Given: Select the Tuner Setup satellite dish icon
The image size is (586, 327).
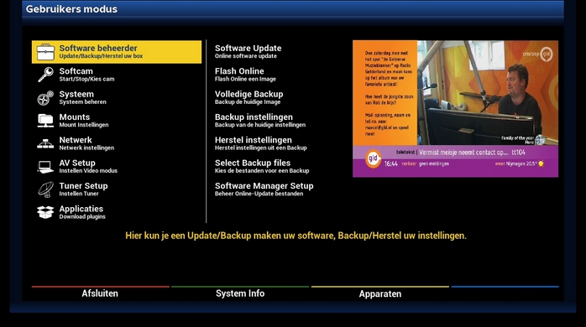Looking at the screenshot, I should pyautogui.click(x=45, y=189).
